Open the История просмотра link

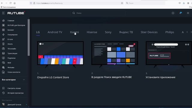tap(16, 93)
